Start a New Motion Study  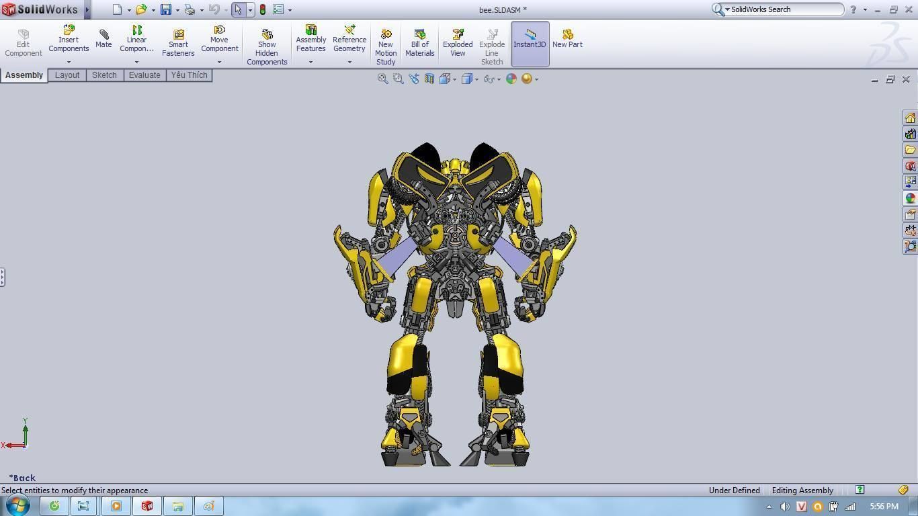(x=386, y=47)
